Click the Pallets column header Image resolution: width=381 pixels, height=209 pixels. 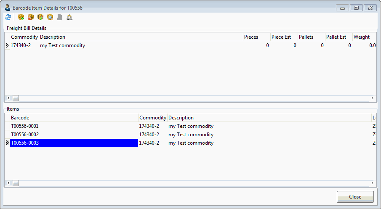[x=312, y=37]
